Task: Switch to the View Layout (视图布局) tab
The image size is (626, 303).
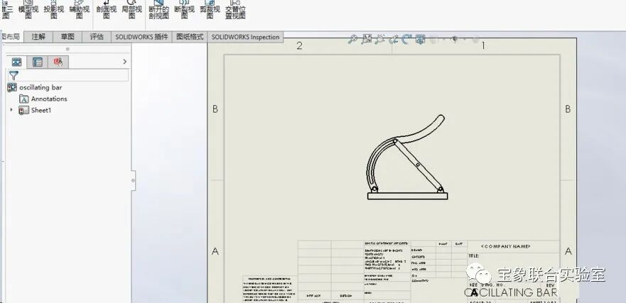Action: (11, 37)
